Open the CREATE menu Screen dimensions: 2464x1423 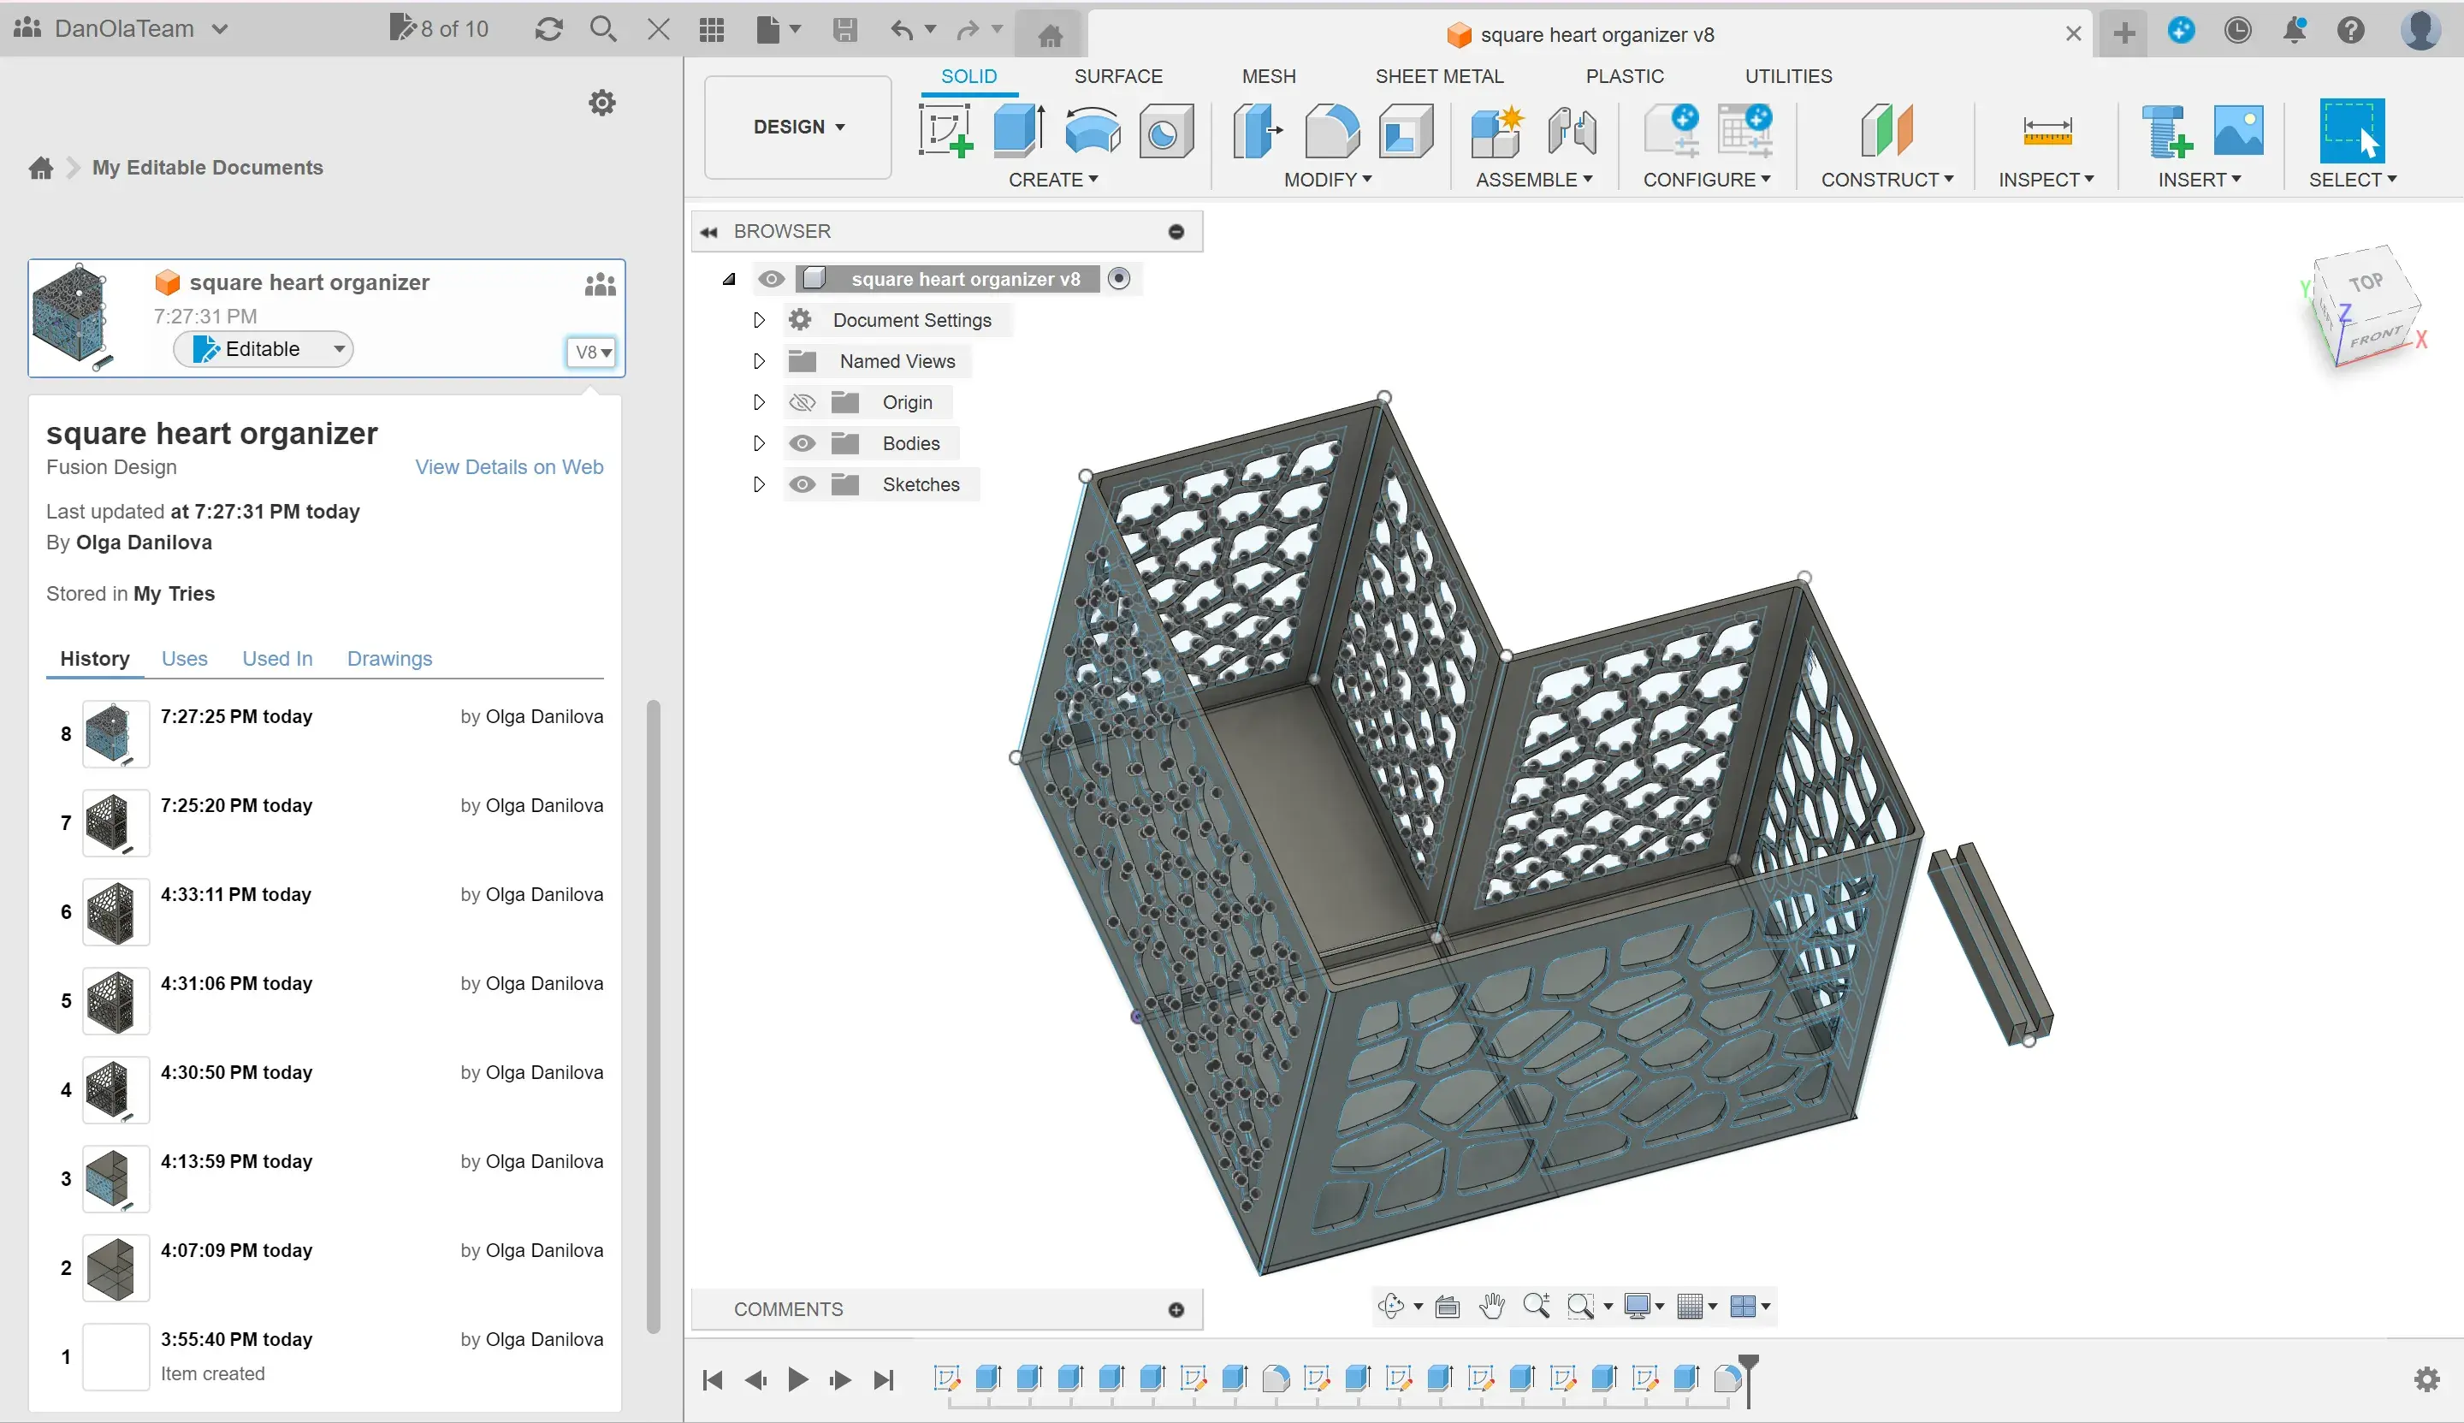[x=1053, y=180]
